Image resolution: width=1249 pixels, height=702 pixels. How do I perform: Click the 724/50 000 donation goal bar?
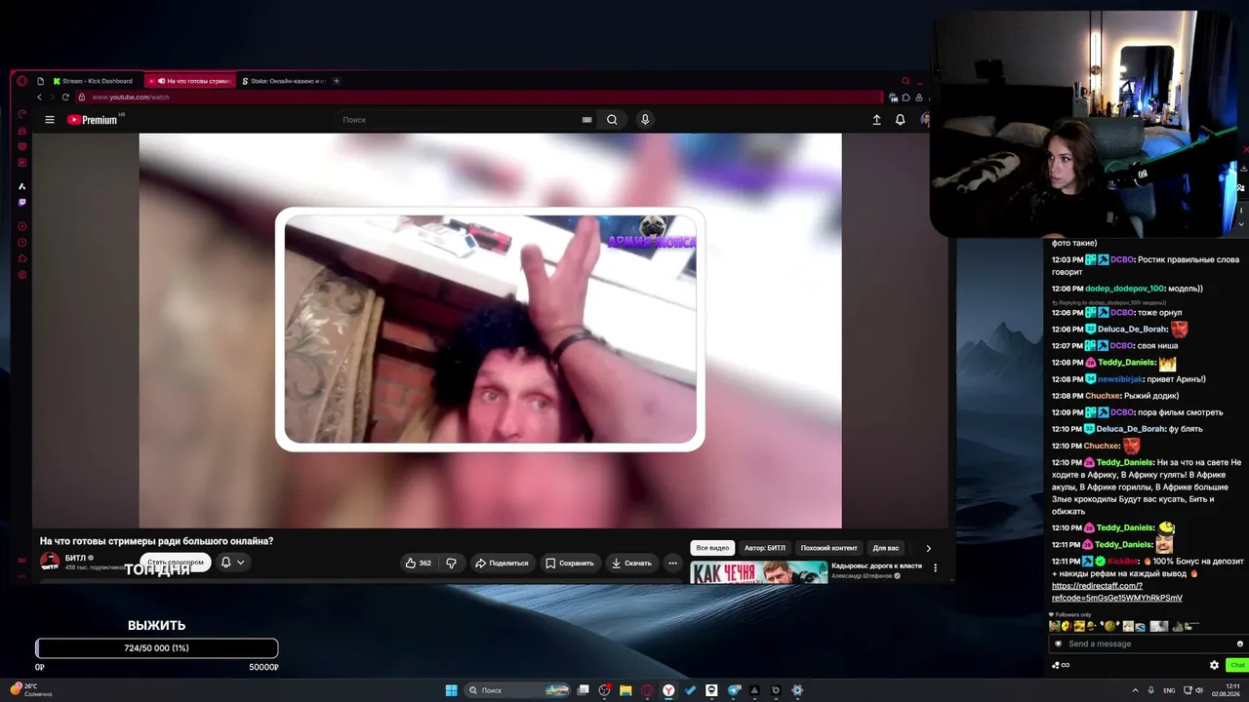click(x=156, y=648)
